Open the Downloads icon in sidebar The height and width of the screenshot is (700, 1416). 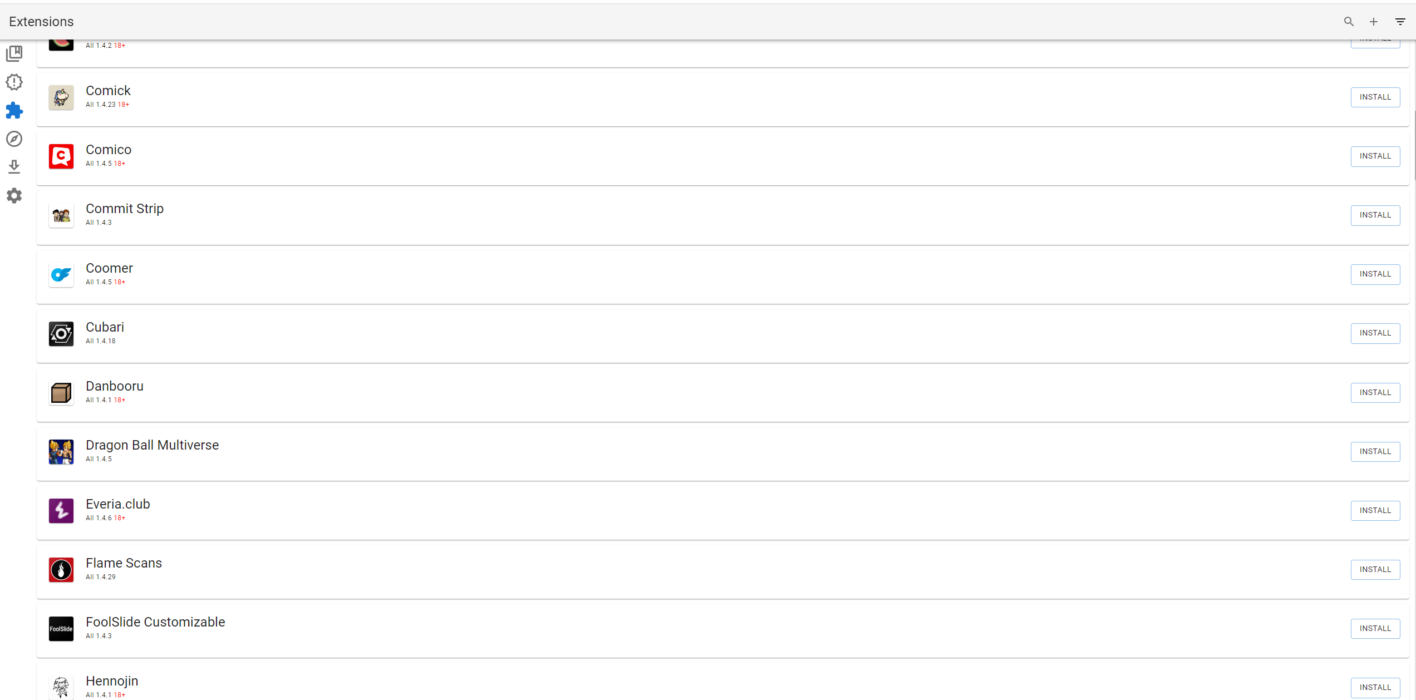coord(14,167)
